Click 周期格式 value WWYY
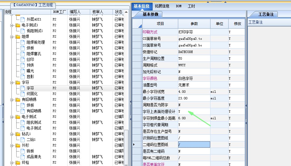This screenshot has width=291, height=166. pyautogui.click(x=182, y=65)
